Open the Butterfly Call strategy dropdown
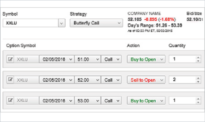This screenshot has height=122, width=205. click(96, 23)
